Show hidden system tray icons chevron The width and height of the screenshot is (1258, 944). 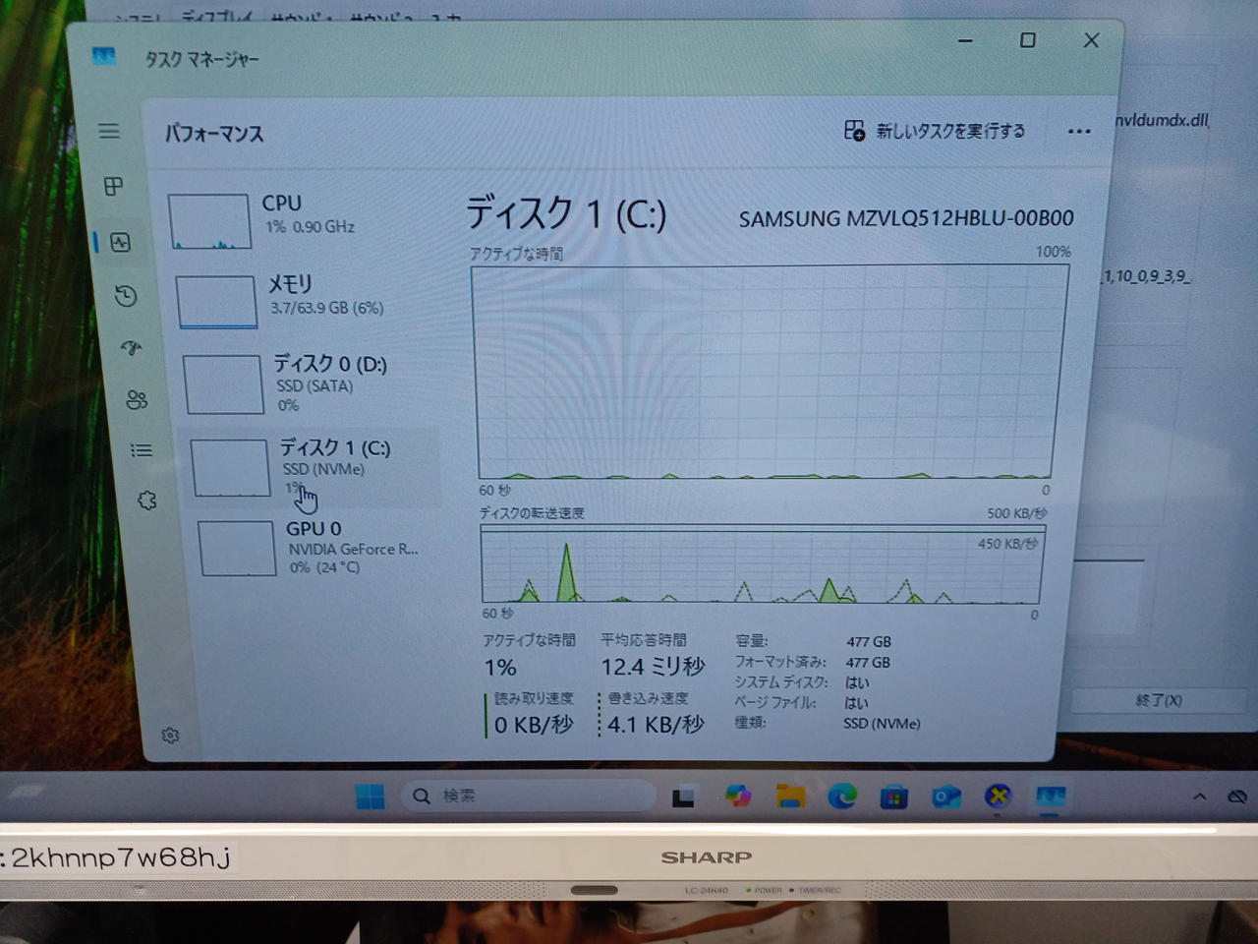1200,796
